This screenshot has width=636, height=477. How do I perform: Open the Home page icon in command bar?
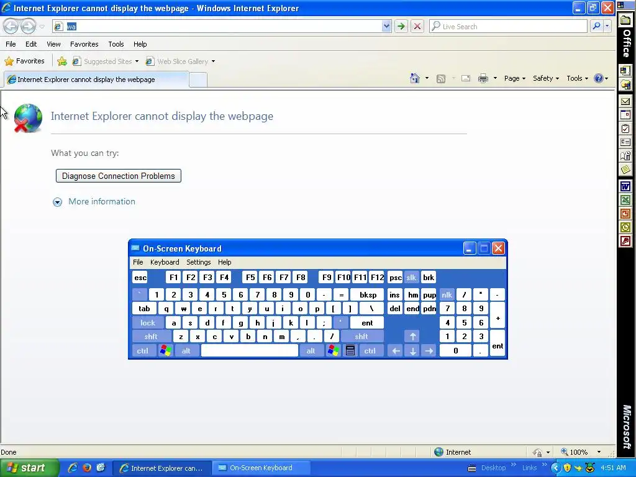[414, 78]
